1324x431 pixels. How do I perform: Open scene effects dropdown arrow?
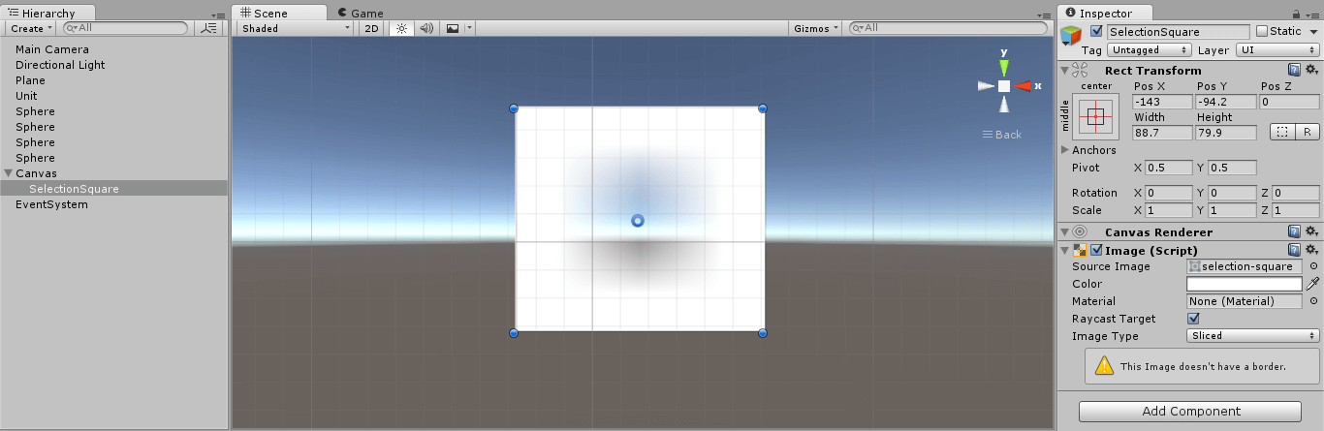pyautogui.click(x=469, y=28)
